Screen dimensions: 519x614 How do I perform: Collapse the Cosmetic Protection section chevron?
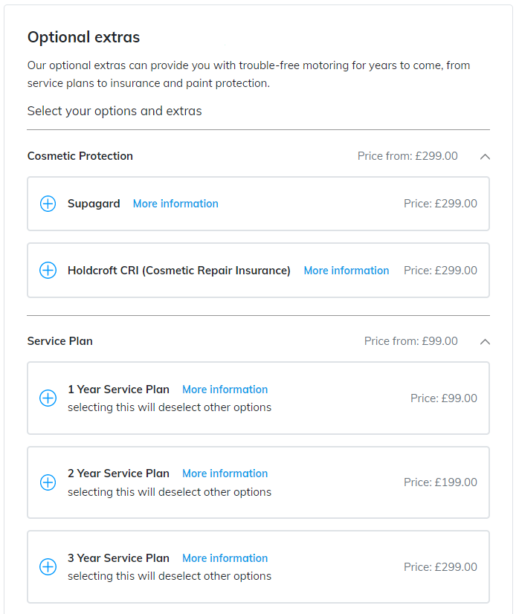(485, 157)
